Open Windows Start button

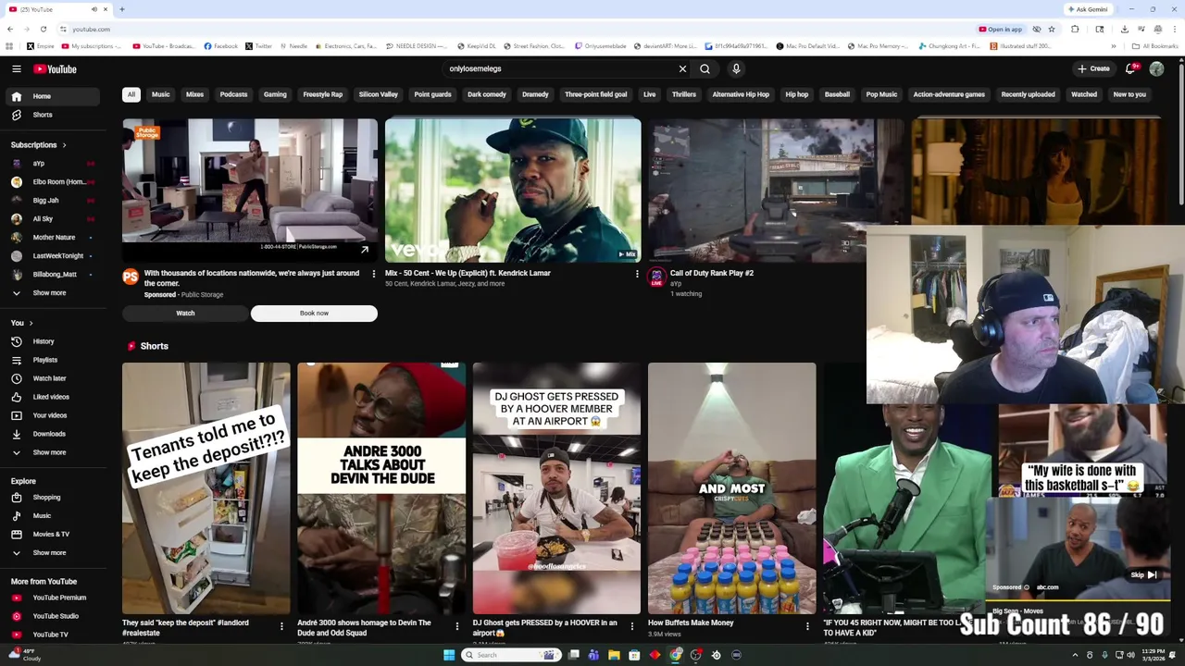(x=449, y=655)
